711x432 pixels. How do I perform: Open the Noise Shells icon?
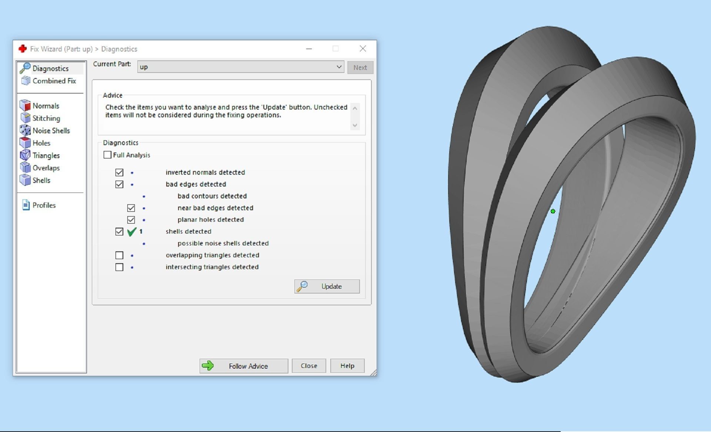pyautogui.click(x=25, y=131)
